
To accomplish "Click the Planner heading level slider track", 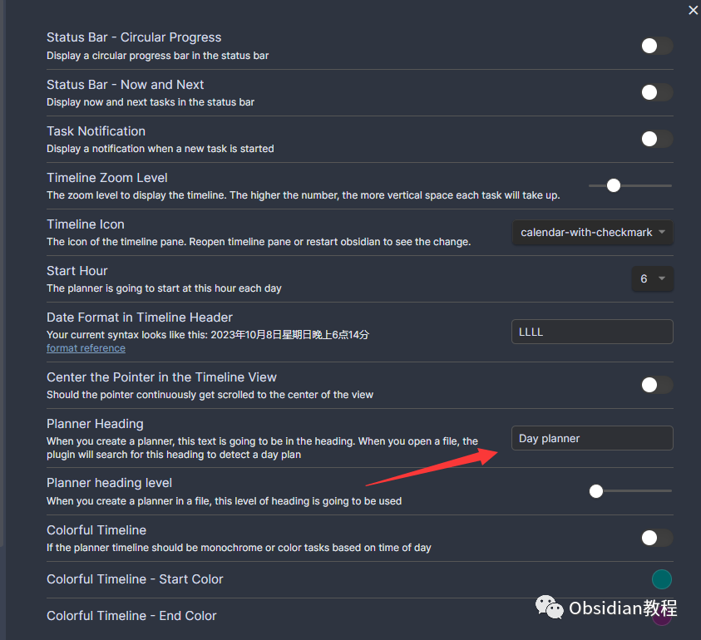I will (630, 490).
